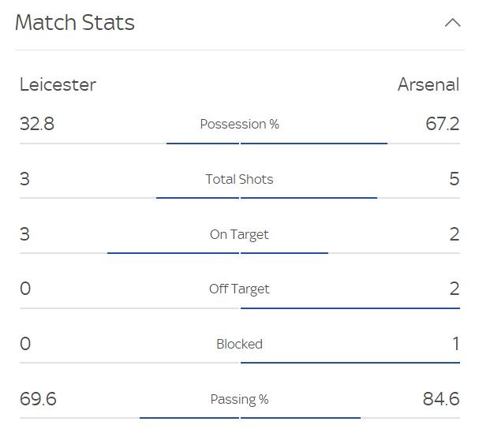Viewport: 479px width, 429px height.
Task: Click the Match Stats heading
Action: [x=75, y=22]
